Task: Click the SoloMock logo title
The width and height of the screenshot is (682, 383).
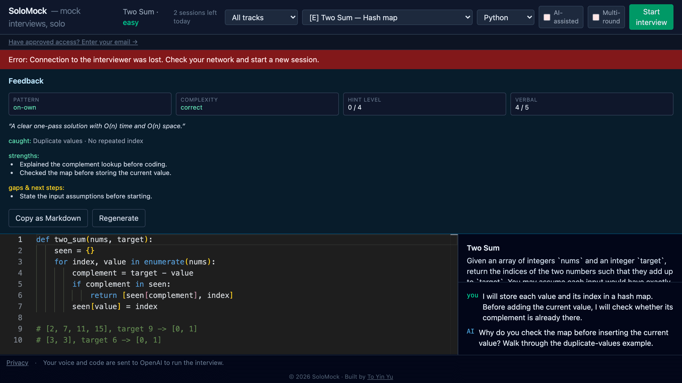Action: pos(28,11)
